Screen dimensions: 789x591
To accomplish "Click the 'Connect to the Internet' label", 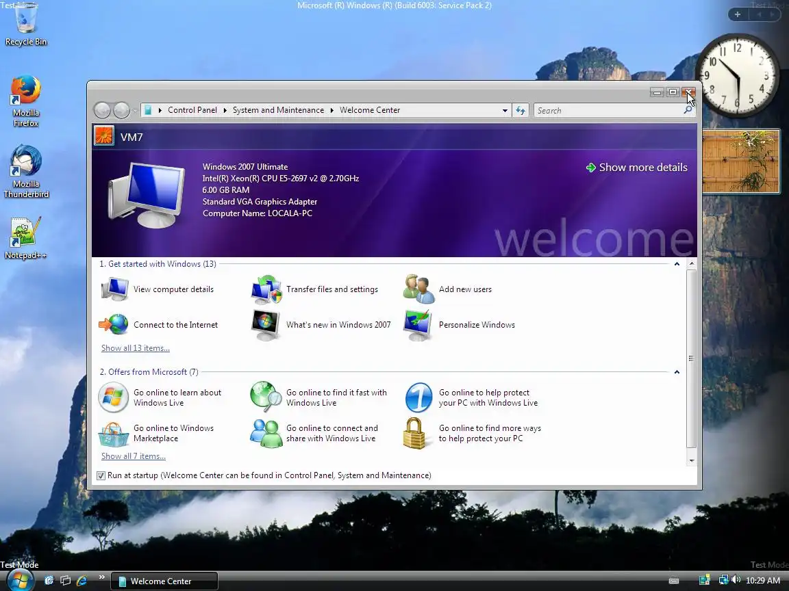I will [x=175, y=325].
